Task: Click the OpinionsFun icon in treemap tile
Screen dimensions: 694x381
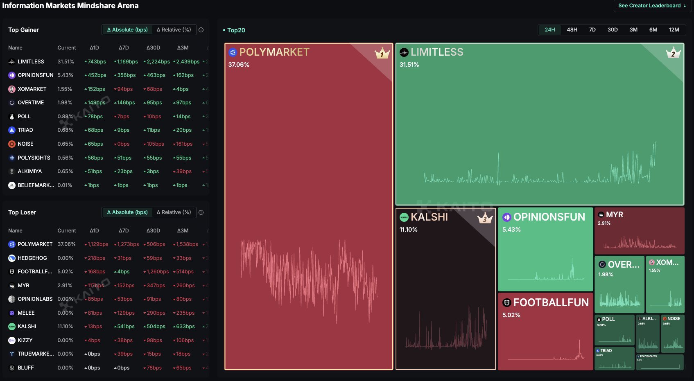Action: [507, 217]
